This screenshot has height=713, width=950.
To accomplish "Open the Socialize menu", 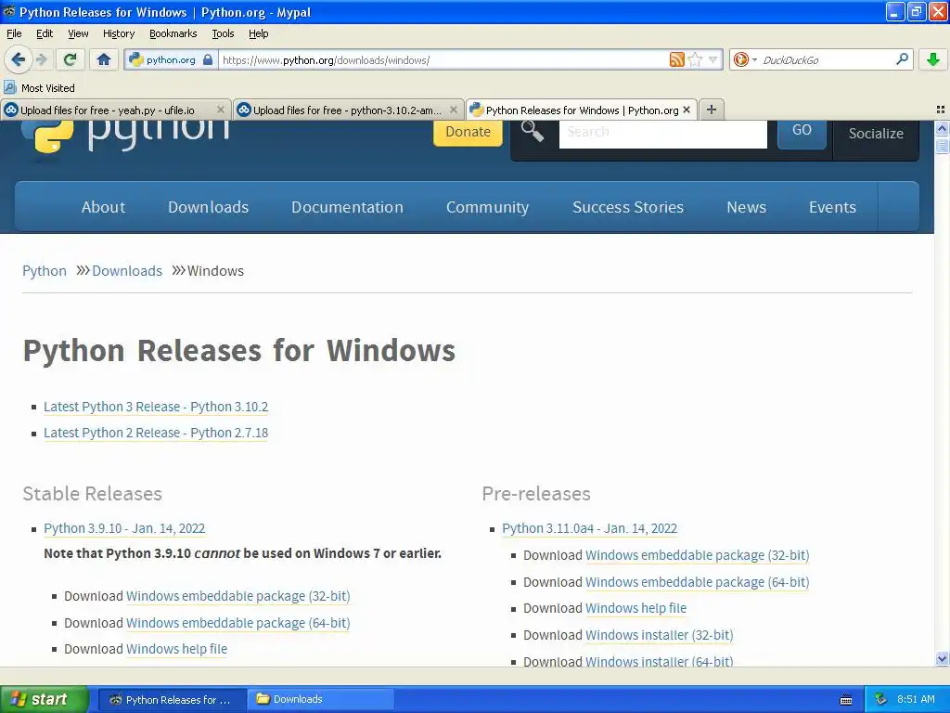I will pyautogui.click(x=876, y=134).
